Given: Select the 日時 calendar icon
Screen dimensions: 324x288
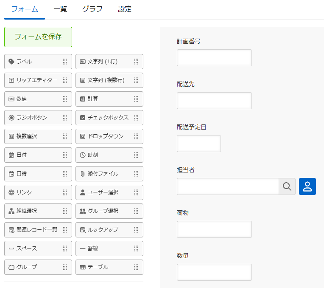Looking at the screenshot, I should [11, 174].
